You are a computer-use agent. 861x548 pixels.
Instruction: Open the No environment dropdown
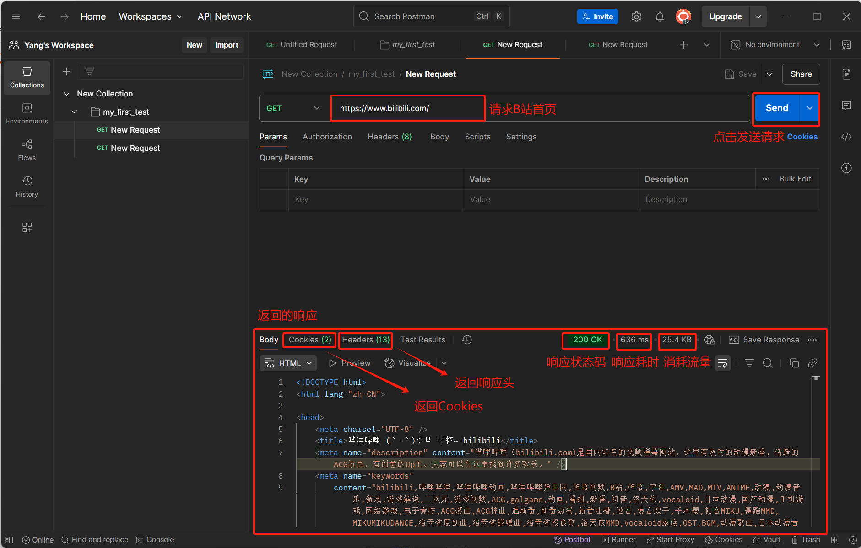(x=774, y=45)
